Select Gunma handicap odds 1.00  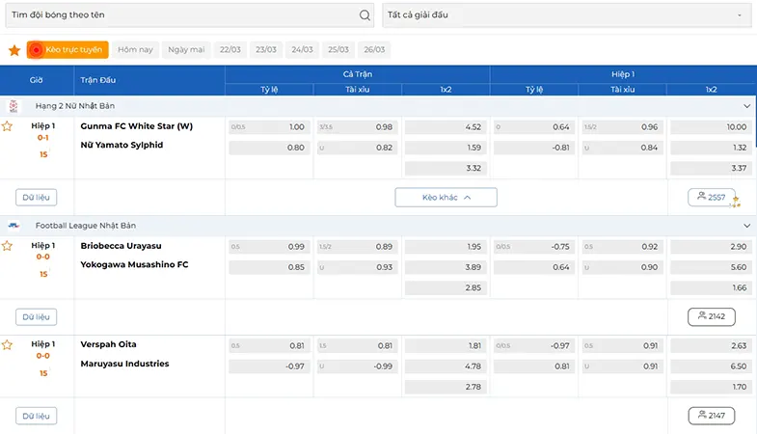pos(269,127)
